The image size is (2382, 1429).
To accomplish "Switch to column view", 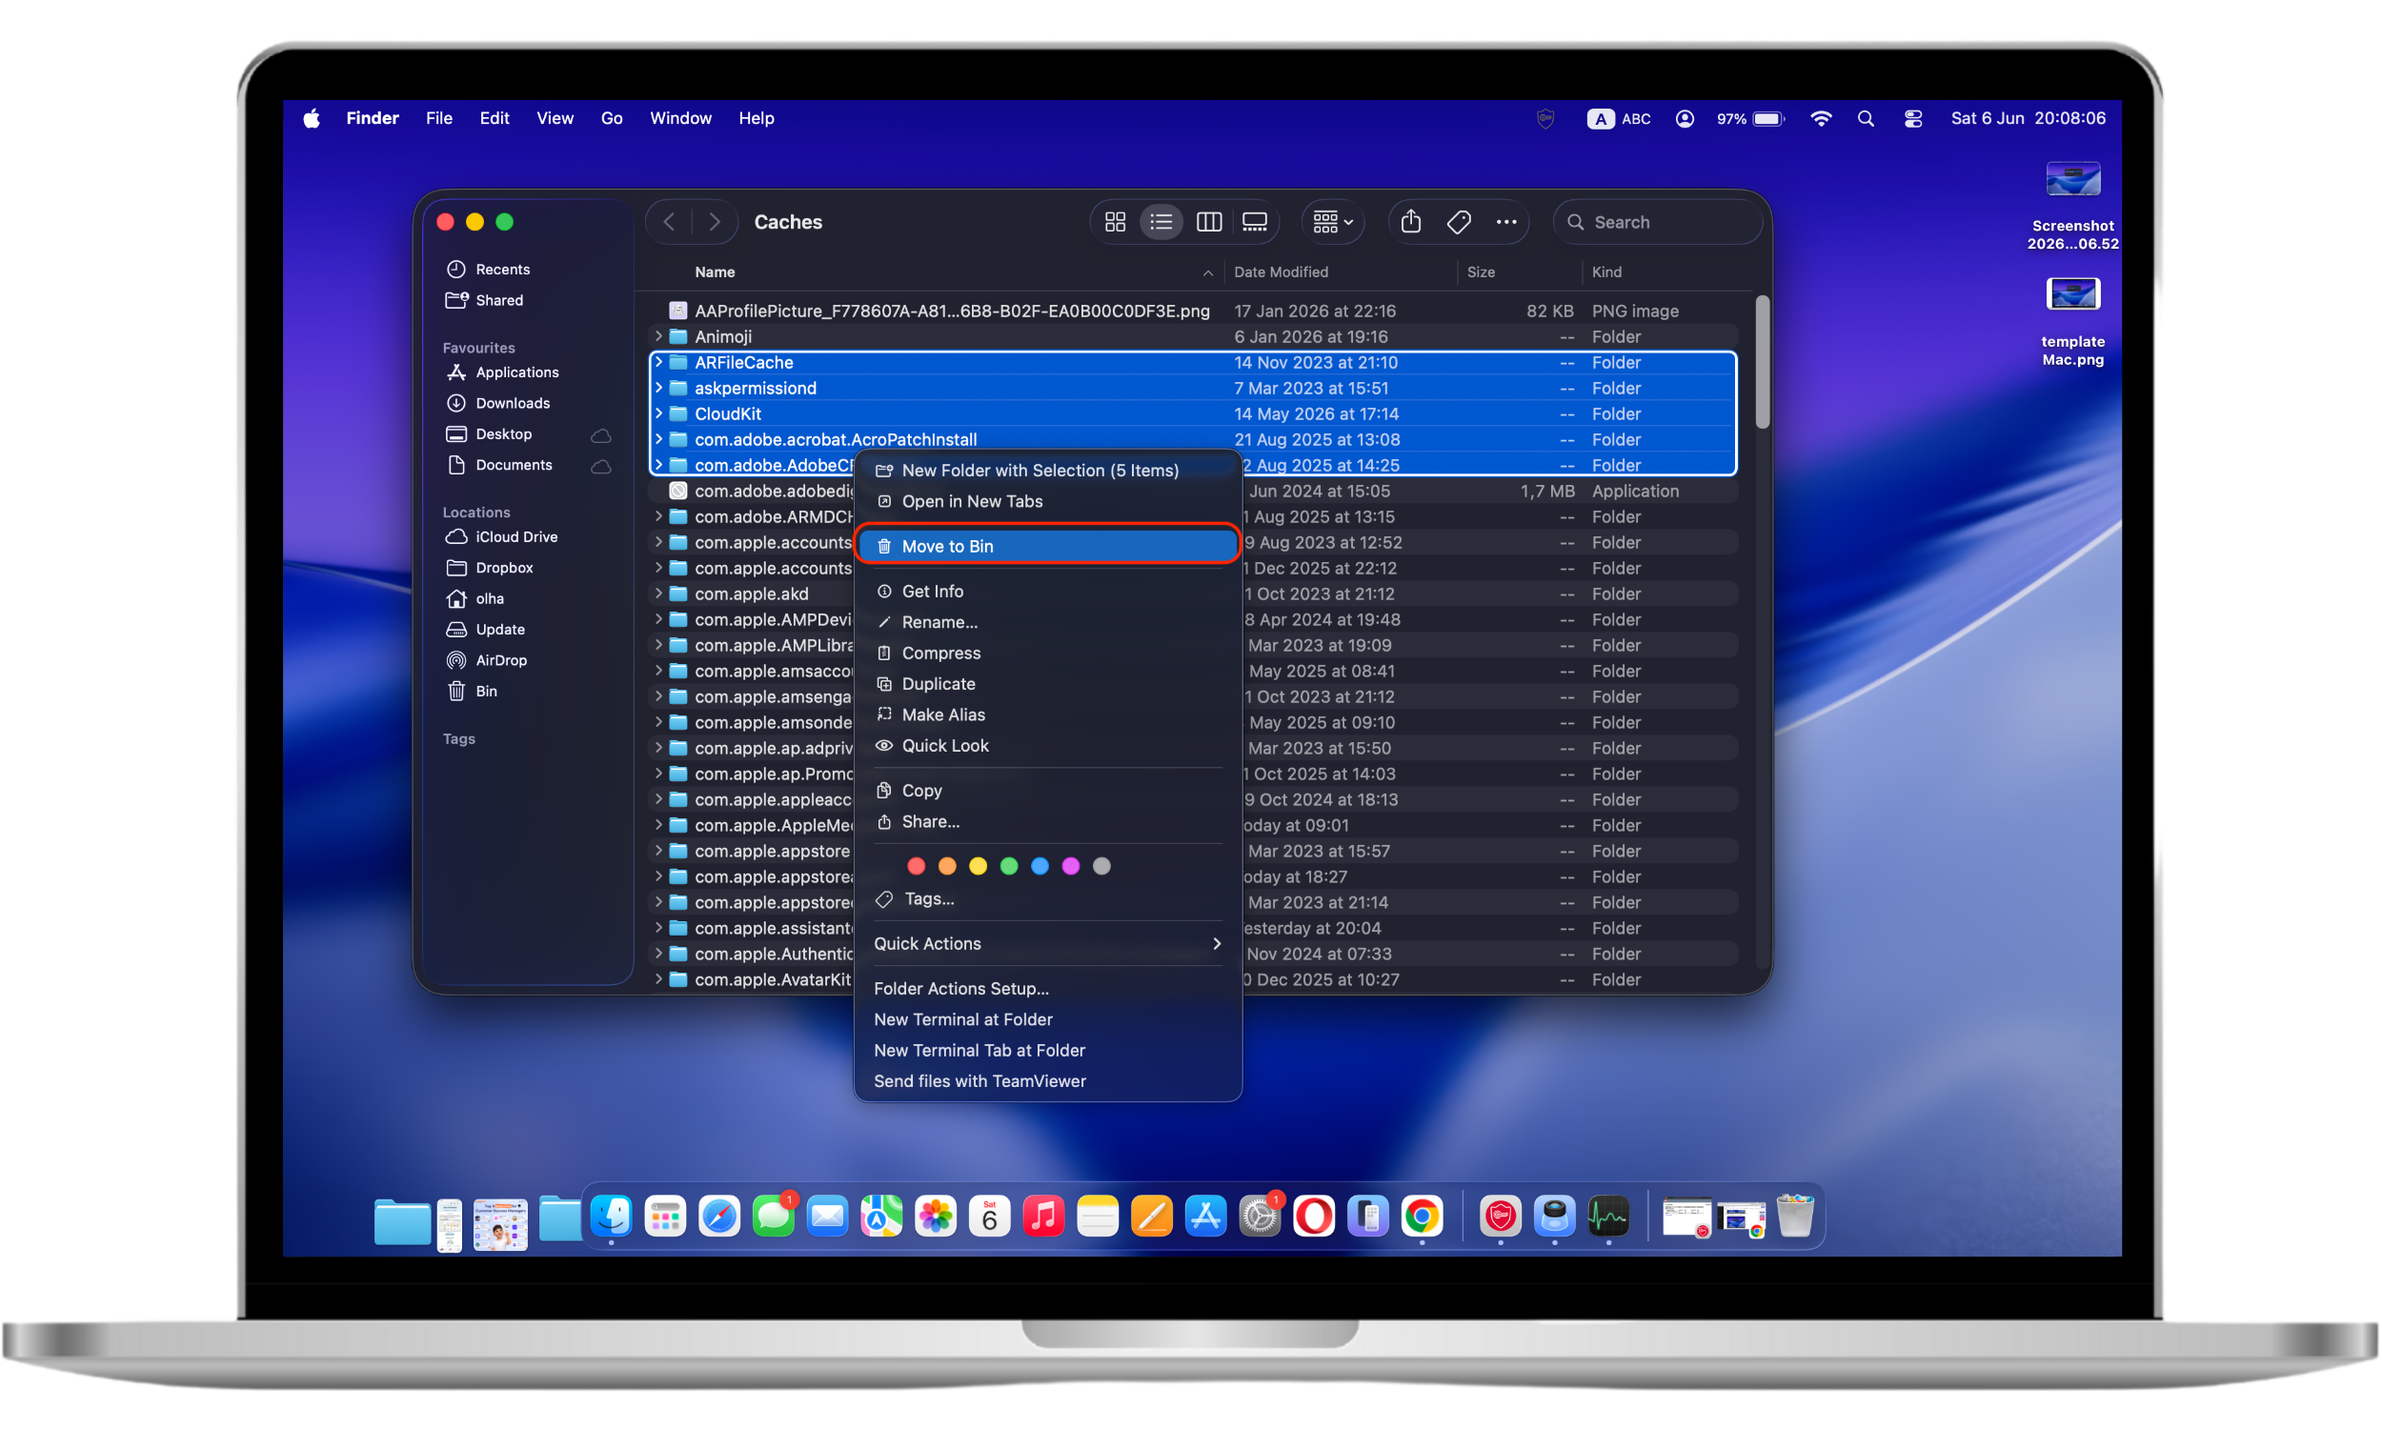I will point(1209,222).
